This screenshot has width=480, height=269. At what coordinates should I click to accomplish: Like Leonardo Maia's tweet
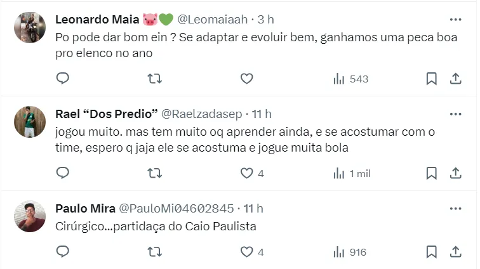click(246, 79)
